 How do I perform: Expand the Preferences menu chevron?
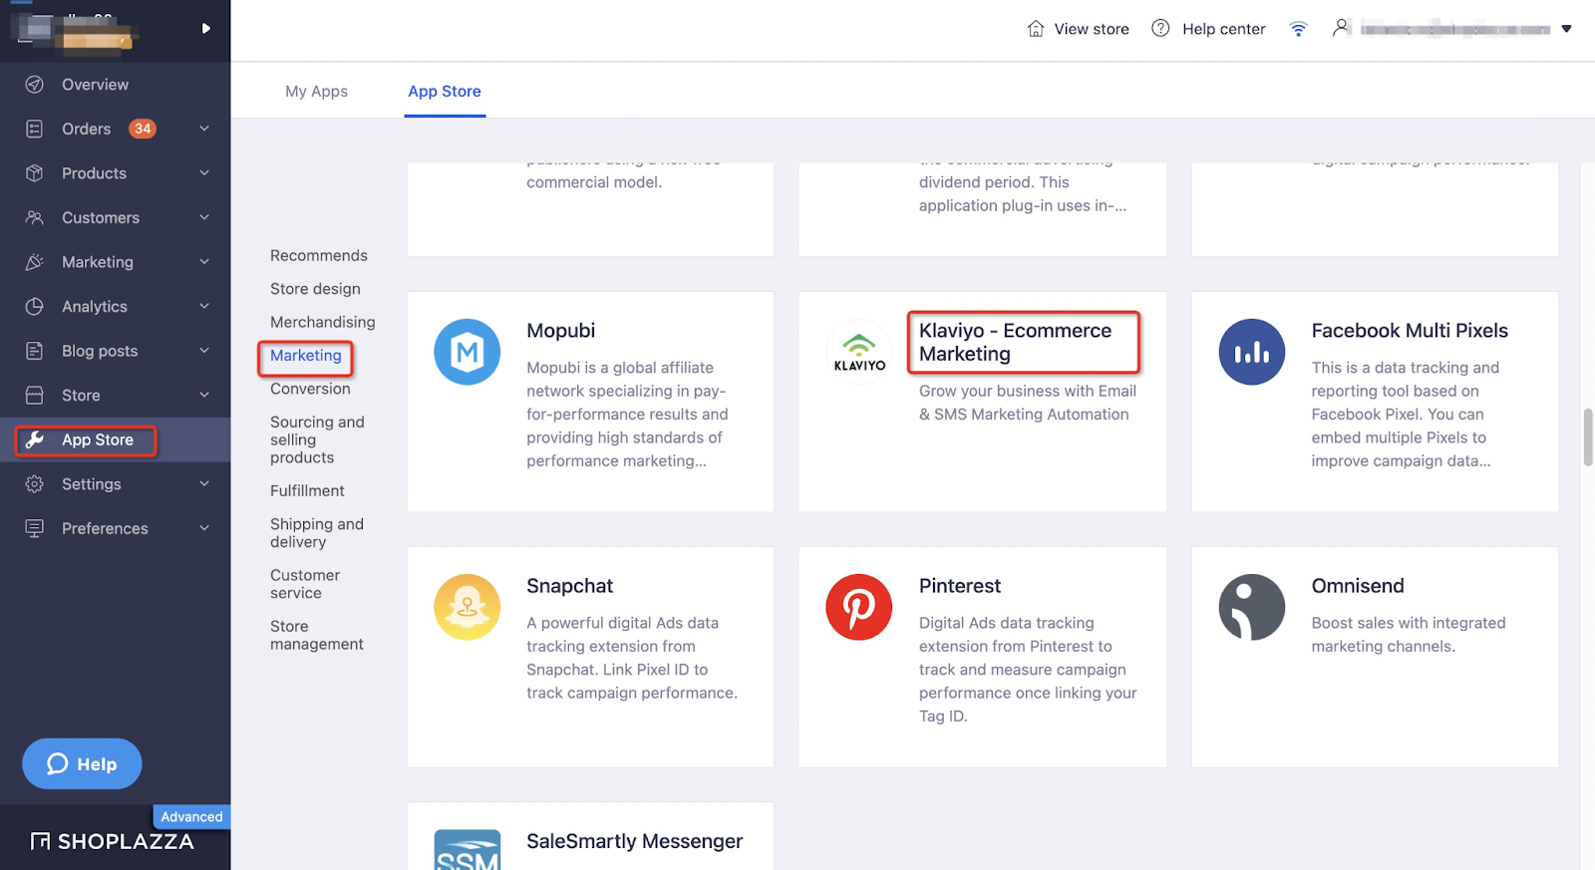point(204,528)
